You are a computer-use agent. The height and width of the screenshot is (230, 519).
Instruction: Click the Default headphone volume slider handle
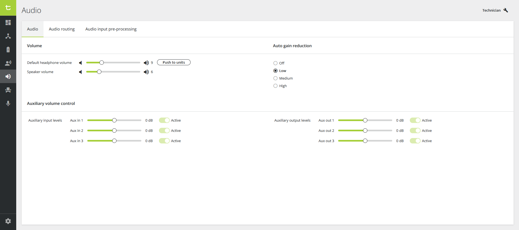tap(102, 63)
